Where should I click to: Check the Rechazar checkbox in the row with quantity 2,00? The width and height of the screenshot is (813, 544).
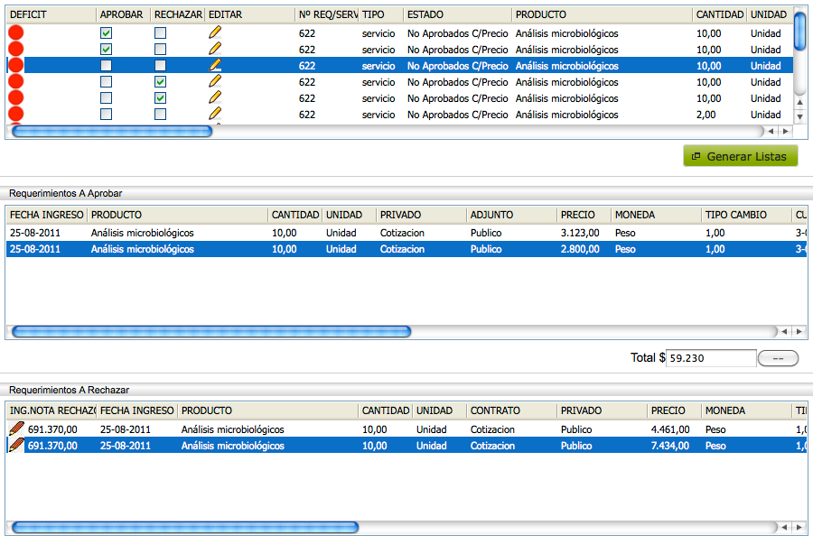click(x=160, y=114)
